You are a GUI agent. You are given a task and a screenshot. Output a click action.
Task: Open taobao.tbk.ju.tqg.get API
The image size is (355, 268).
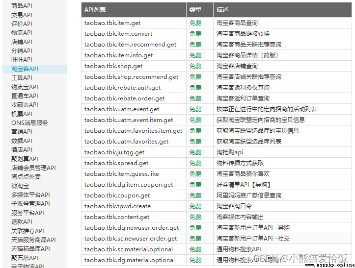coord(114,152)
